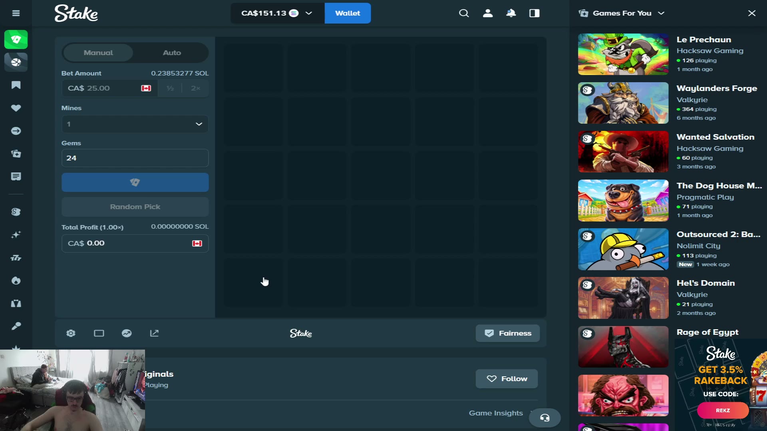The width and height of the screenshot is (767, 431).
Task: Click the microphone sidebar icon
Action: coord(16,326)
